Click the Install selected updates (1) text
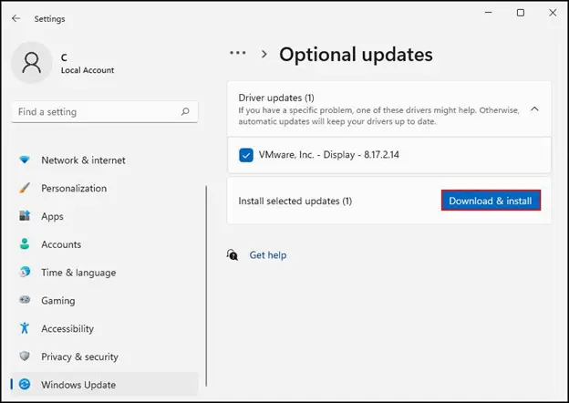Image resolution: width=569 pixels, height=403 pixels. coord(295,201)
